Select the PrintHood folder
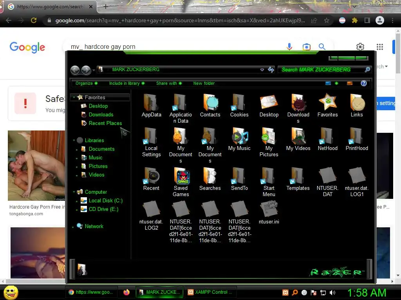401x300 pixels. (357, 139)
